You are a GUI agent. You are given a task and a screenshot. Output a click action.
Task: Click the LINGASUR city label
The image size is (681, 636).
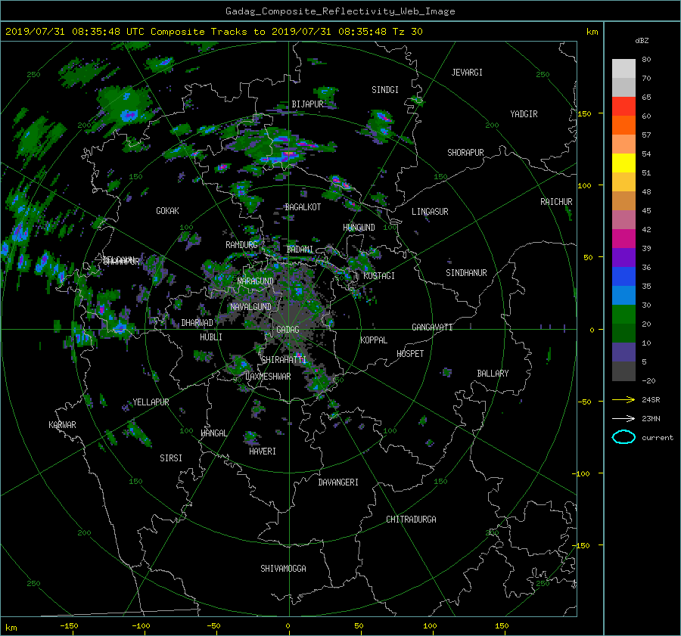coord(430,212)
